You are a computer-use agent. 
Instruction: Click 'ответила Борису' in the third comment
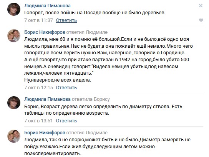coord(91,99)
